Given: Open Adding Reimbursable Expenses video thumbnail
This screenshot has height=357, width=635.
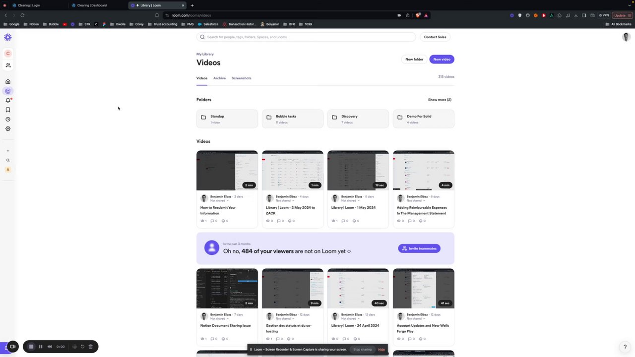Looking at the screenshot, I should (x=424, y=171).
